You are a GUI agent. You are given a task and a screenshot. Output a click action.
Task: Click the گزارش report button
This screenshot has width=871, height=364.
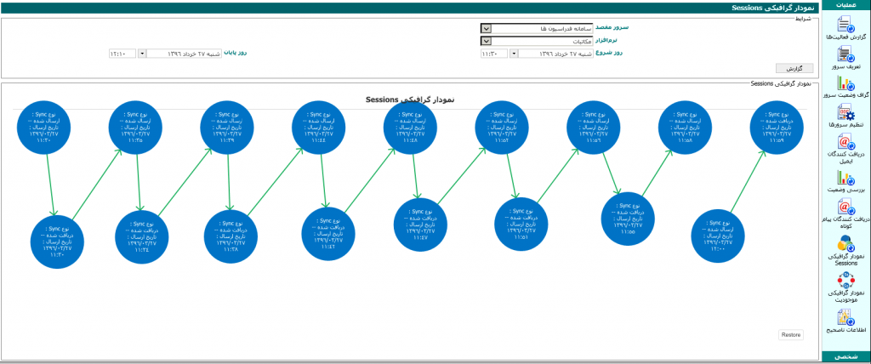794,68
